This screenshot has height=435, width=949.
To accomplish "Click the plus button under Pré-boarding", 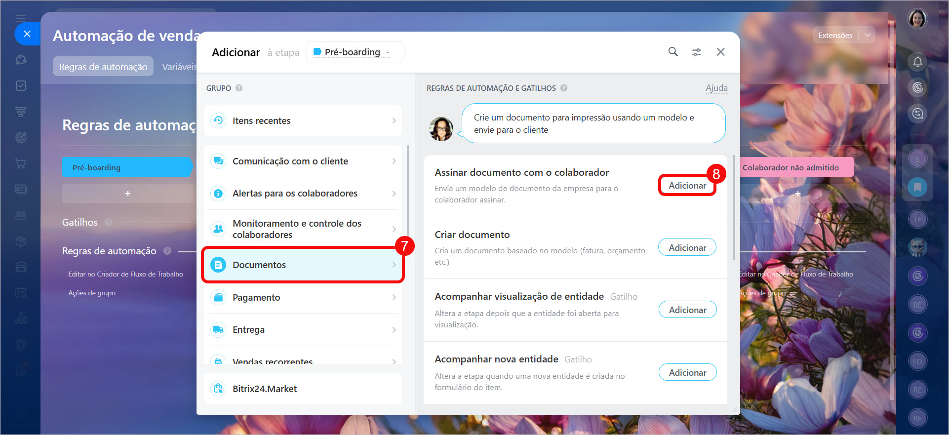I will tap(128, 194).
